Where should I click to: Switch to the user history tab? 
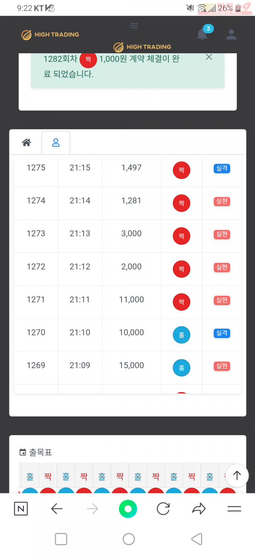coord(56,143)
